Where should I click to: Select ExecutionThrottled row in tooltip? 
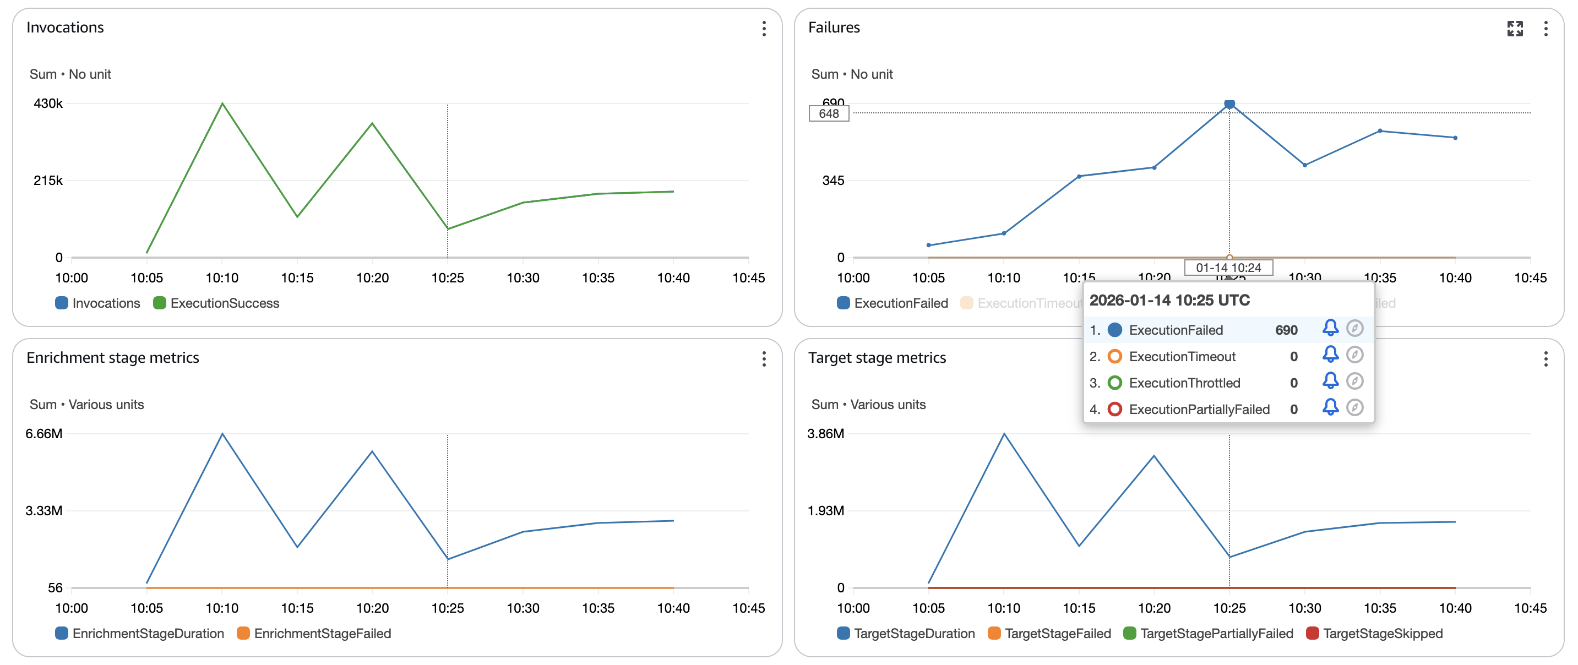tap(1228, 383)
